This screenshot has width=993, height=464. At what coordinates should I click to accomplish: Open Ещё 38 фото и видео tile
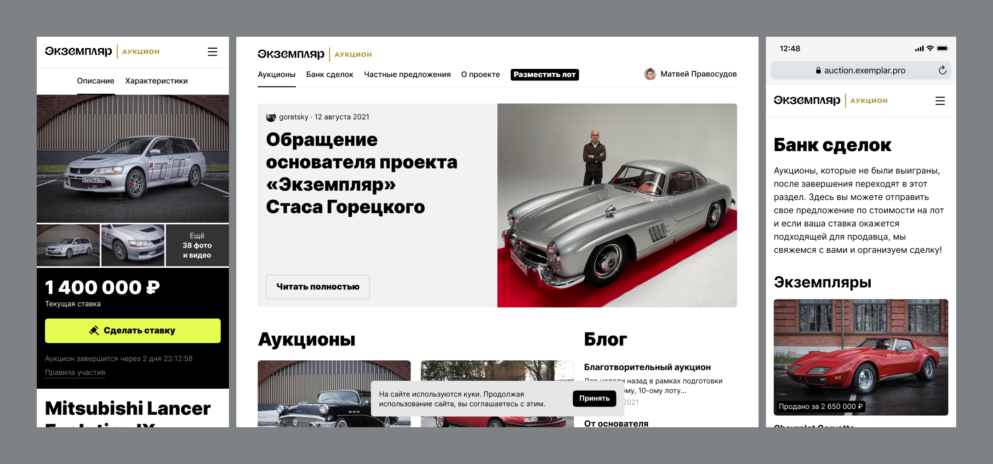197,245
